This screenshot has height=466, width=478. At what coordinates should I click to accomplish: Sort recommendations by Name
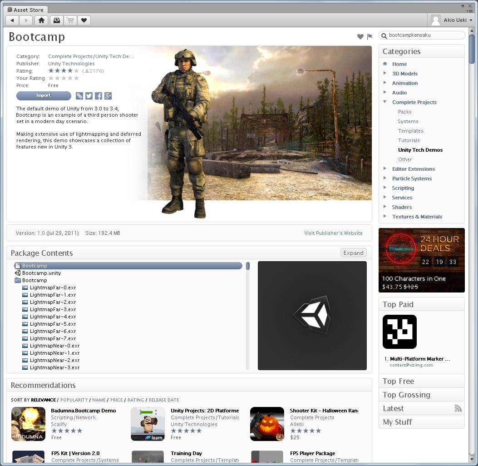99,400
